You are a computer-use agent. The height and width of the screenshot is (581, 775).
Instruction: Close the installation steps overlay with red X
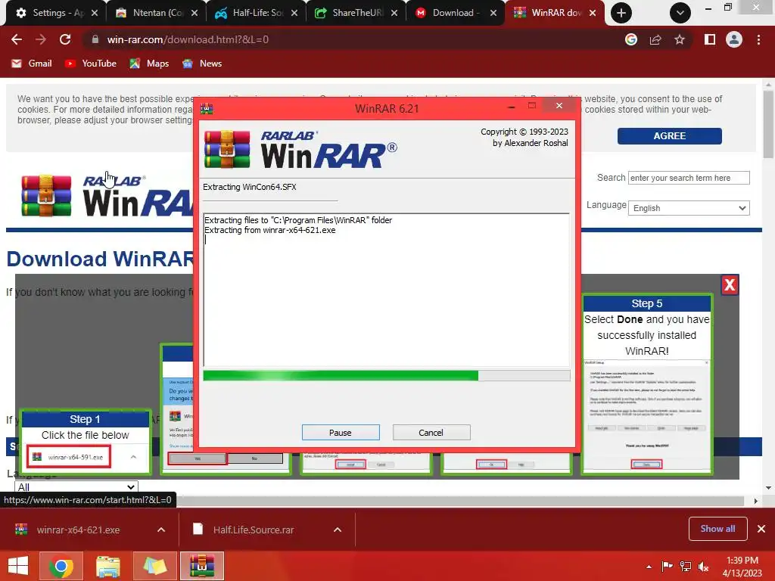pos(730,285)
